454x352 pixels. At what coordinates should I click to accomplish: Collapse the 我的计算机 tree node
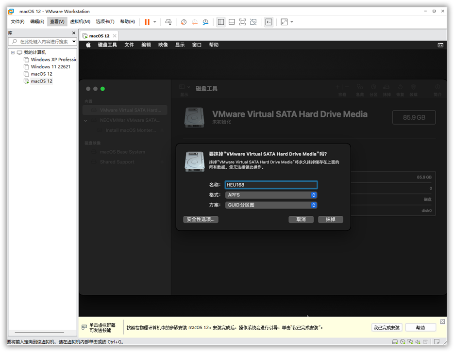point(13,52)
